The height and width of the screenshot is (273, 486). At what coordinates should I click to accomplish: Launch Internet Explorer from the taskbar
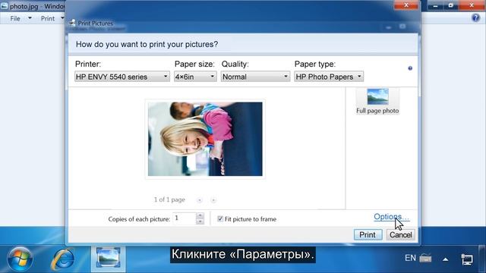[63, 259]
